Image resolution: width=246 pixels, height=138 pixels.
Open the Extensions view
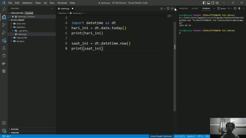pyautogui.click(x=4, y=40)
